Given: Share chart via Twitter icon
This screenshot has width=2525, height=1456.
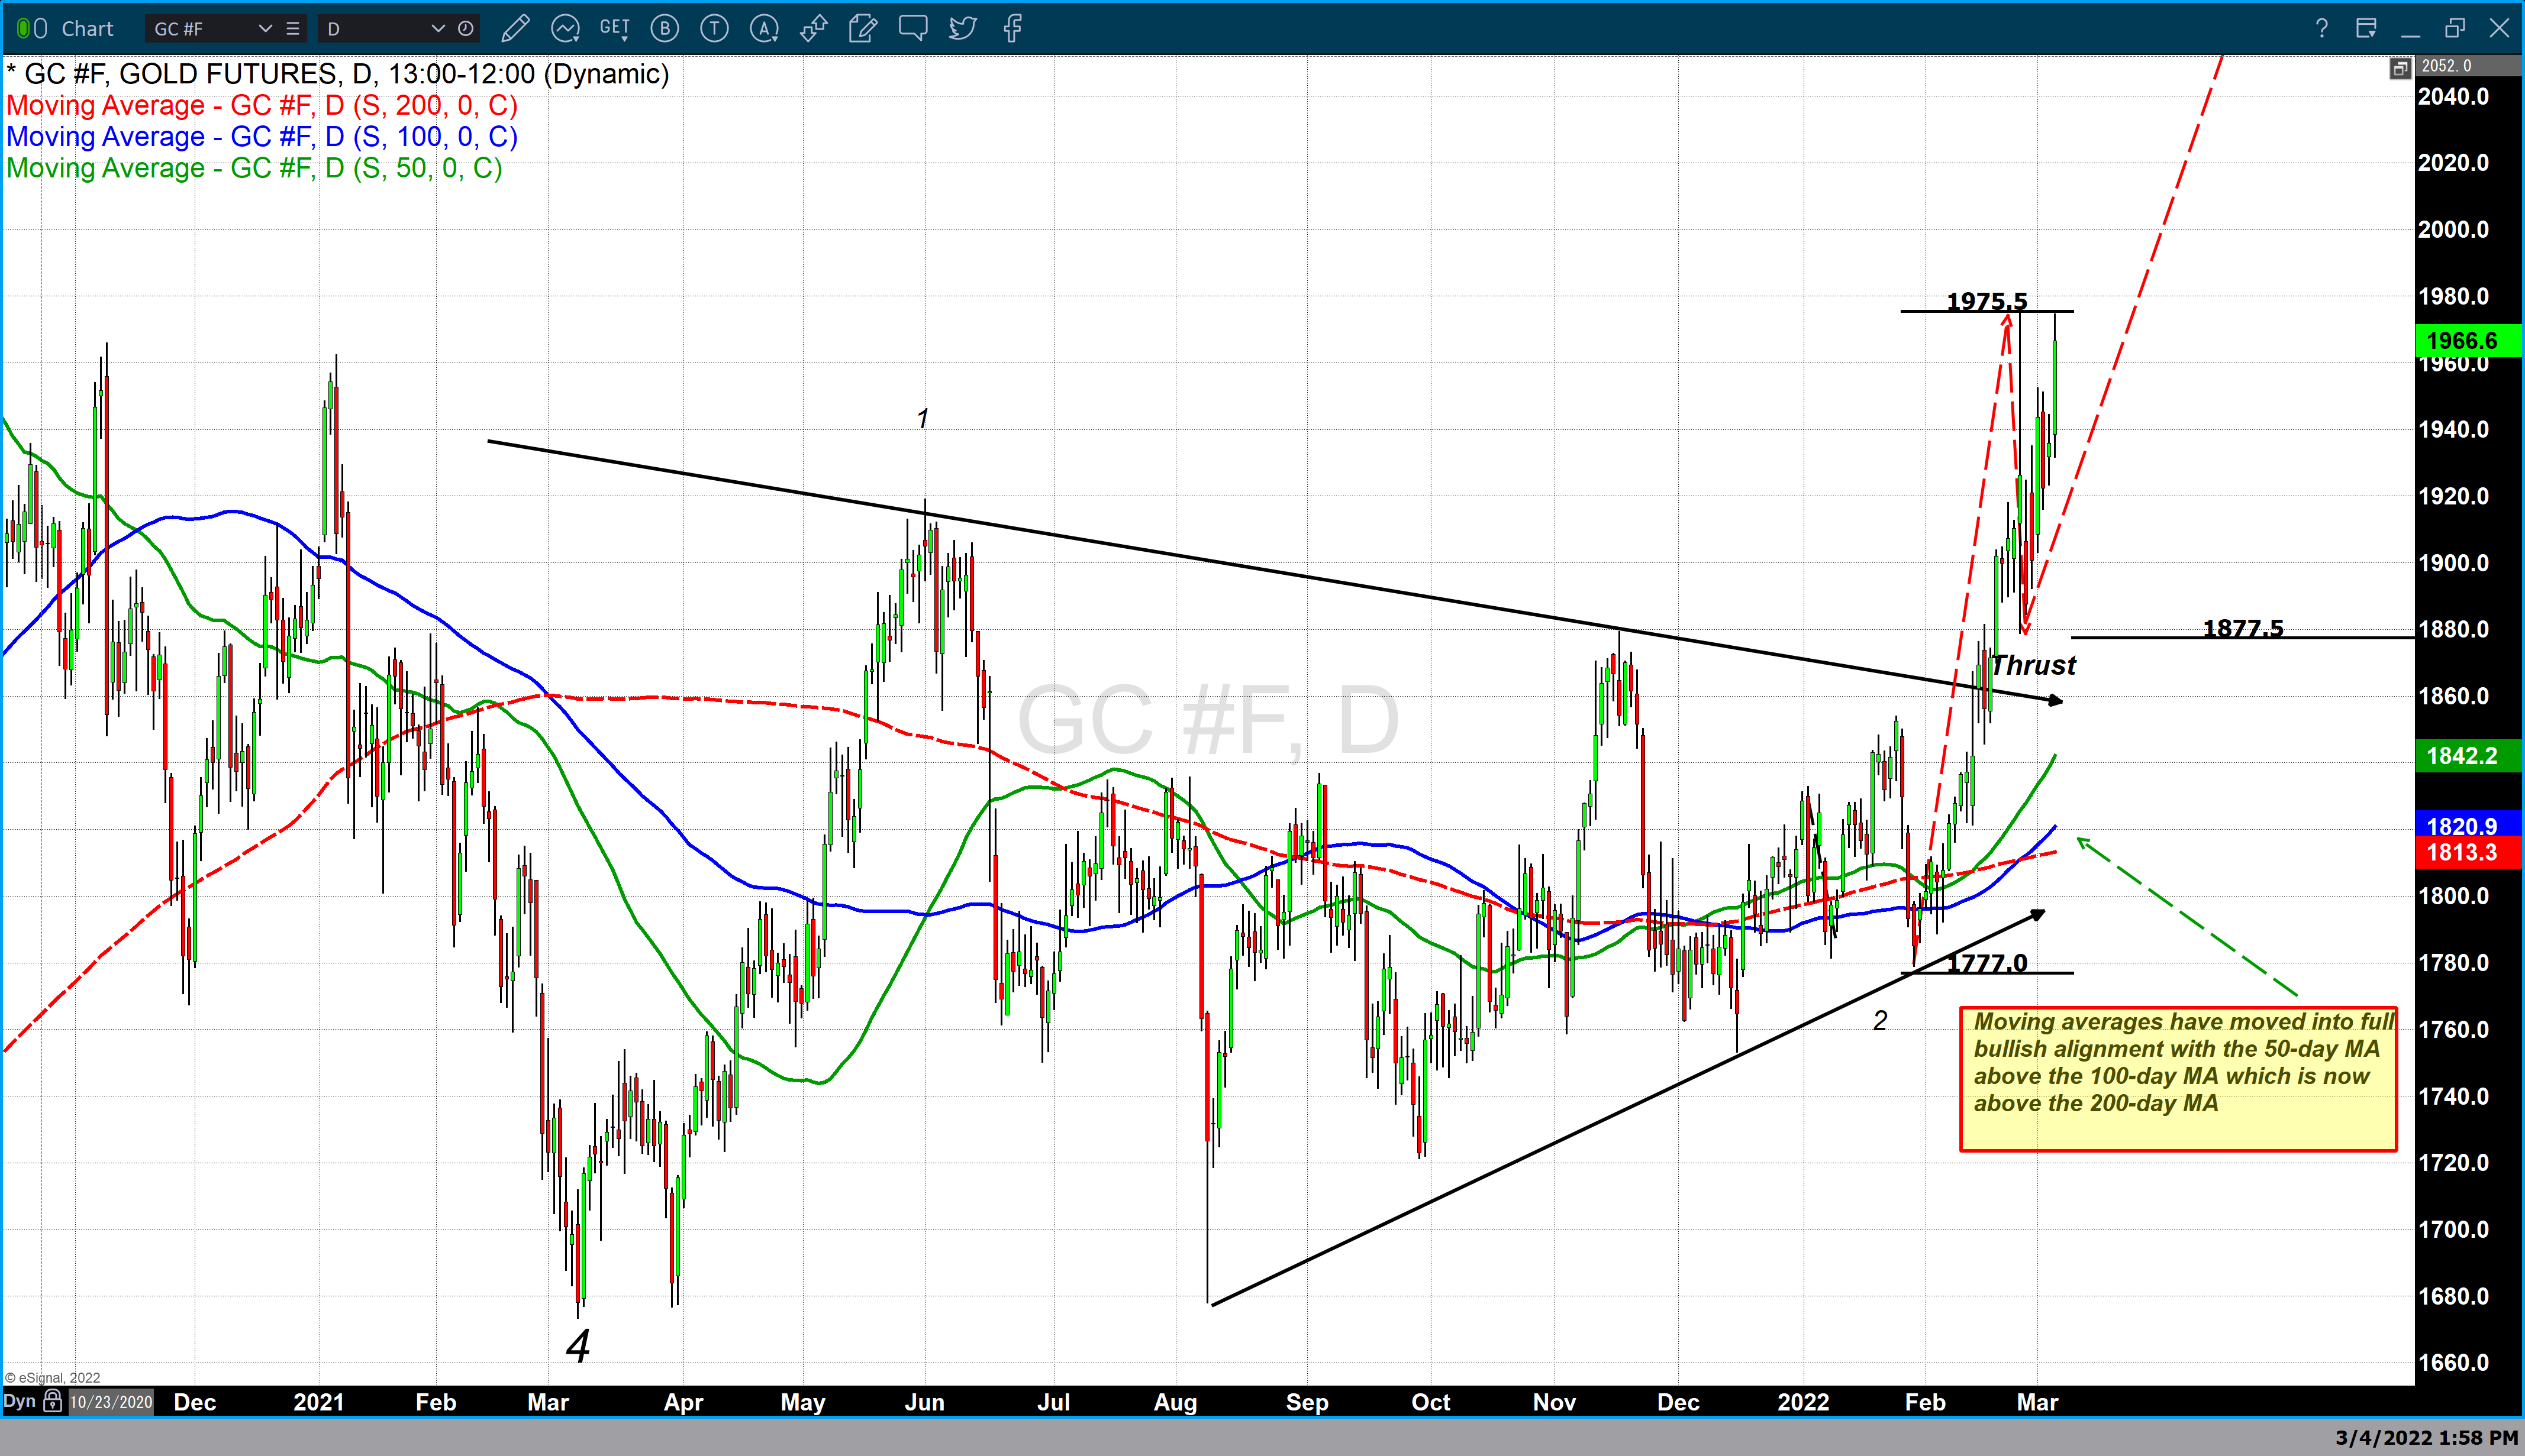Looking at the screenshot, I should pos(962,29).
